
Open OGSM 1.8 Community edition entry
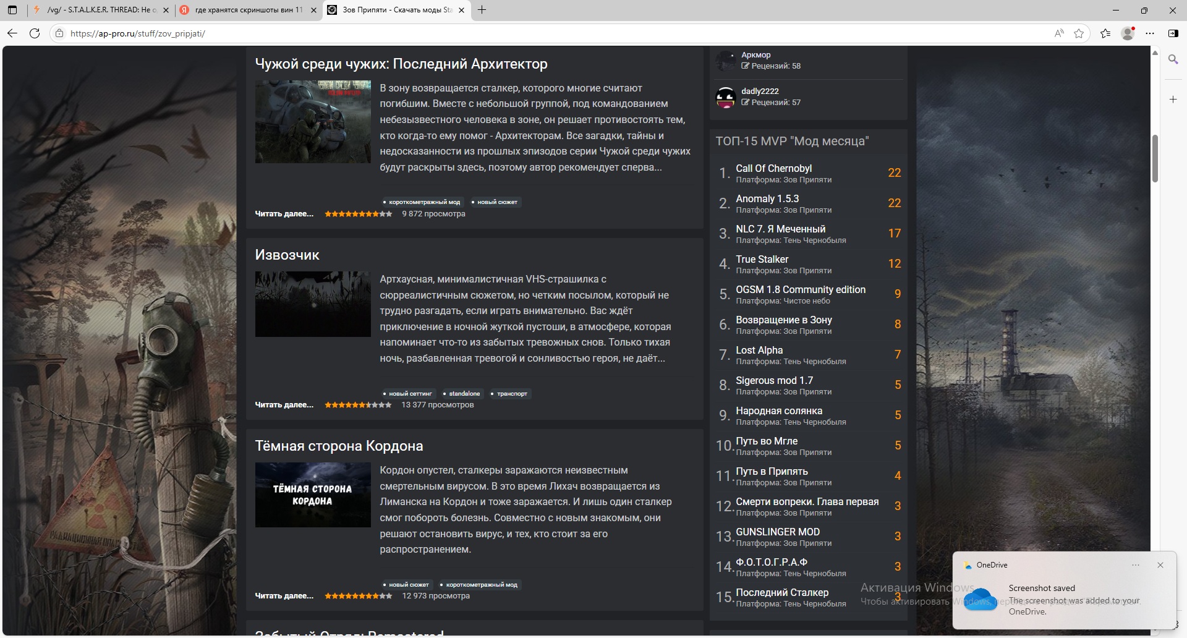(801, 289)
